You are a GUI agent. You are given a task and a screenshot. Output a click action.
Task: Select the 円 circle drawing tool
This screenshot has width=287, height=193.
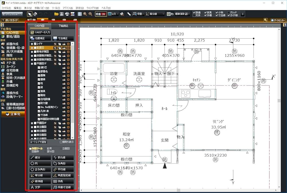click(40, 163)
